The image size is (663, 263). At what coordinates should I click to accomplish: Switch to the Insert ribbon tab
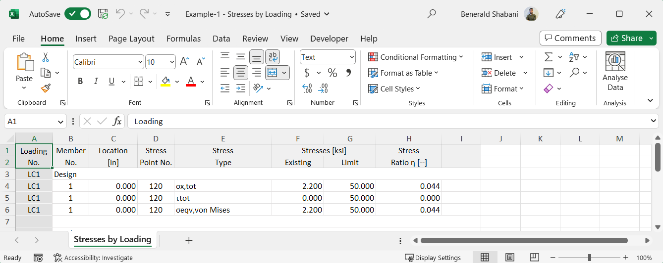tap(86, 39)
